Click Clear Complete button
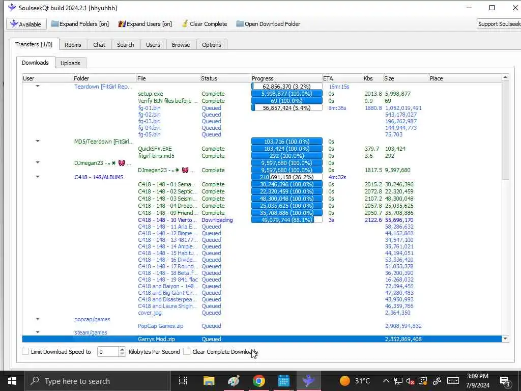The width and height of the screenshot is (521, 391). [205, 24]
